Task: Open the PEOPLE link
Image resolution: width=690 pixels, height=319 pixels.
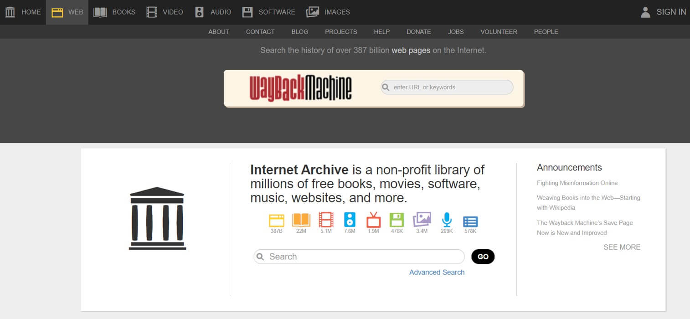Action: [546, 32]
